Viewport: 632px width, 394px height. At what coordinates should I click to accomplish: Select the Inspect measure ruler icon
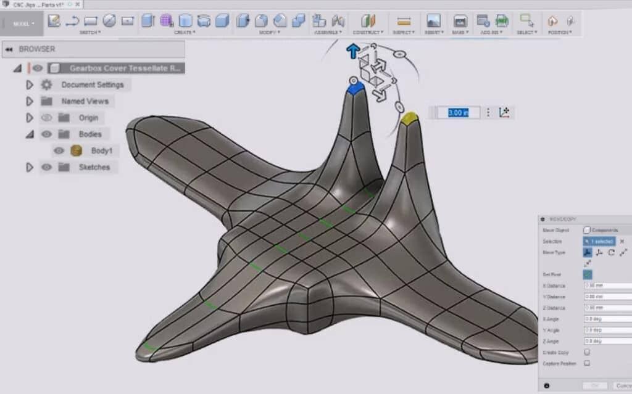click(x=404, y=21)
